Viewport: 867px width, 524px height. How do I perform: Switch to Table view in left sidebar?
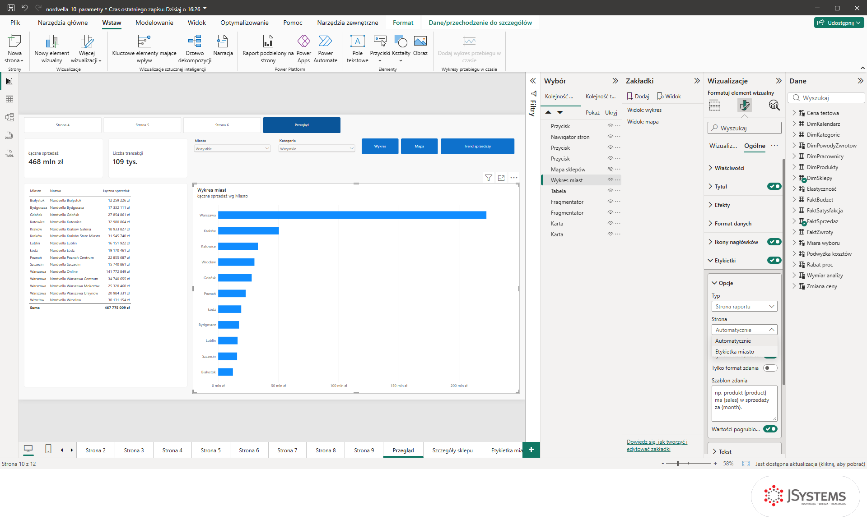click(x=9, y=99)
